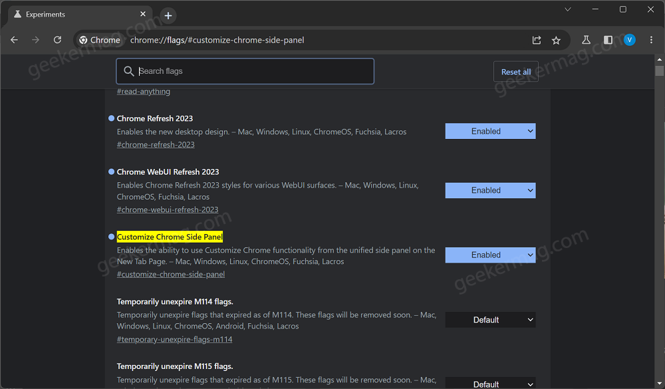665x389 pixels.
Task: Click the search magnifier icon
Action: 128,71
